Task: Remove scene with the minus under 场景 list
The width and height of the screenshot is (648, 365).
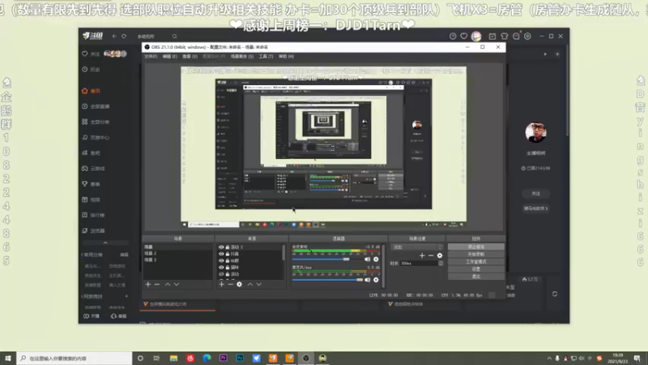Action: pyautogui.click(x=157, y=285)
